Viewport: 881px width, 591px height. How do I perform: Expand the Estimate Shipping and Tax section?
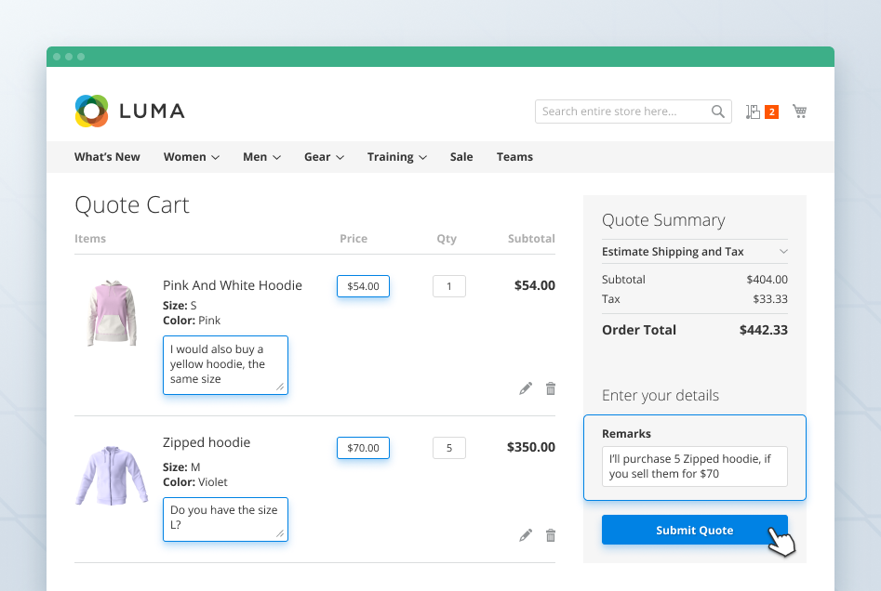(694, 251)
